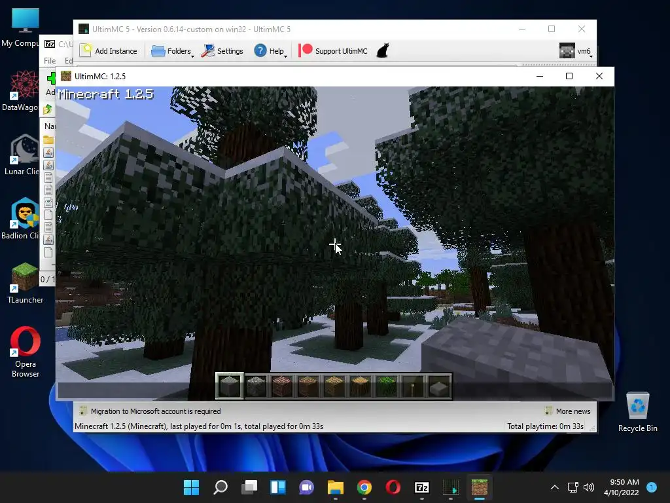Click the UltimMC 5 title bar app icon

click(x=84, y=29)
